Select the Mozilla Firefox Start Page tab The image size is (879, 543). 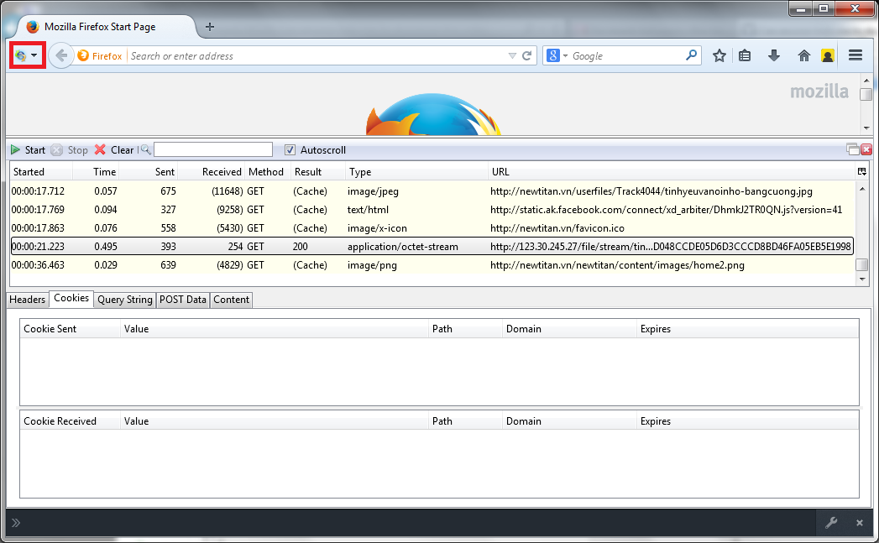107,27
